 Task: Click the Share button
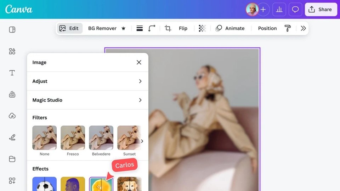pos(321,10)
